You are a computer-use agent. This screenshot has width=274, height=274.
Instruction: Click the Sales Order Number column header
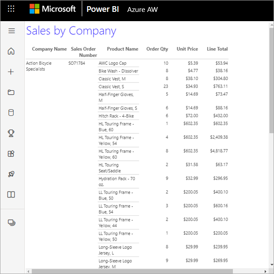tap(84, 52)
